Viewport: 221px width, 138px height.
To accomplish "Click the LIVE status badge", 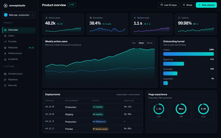I will pos(72,5).
